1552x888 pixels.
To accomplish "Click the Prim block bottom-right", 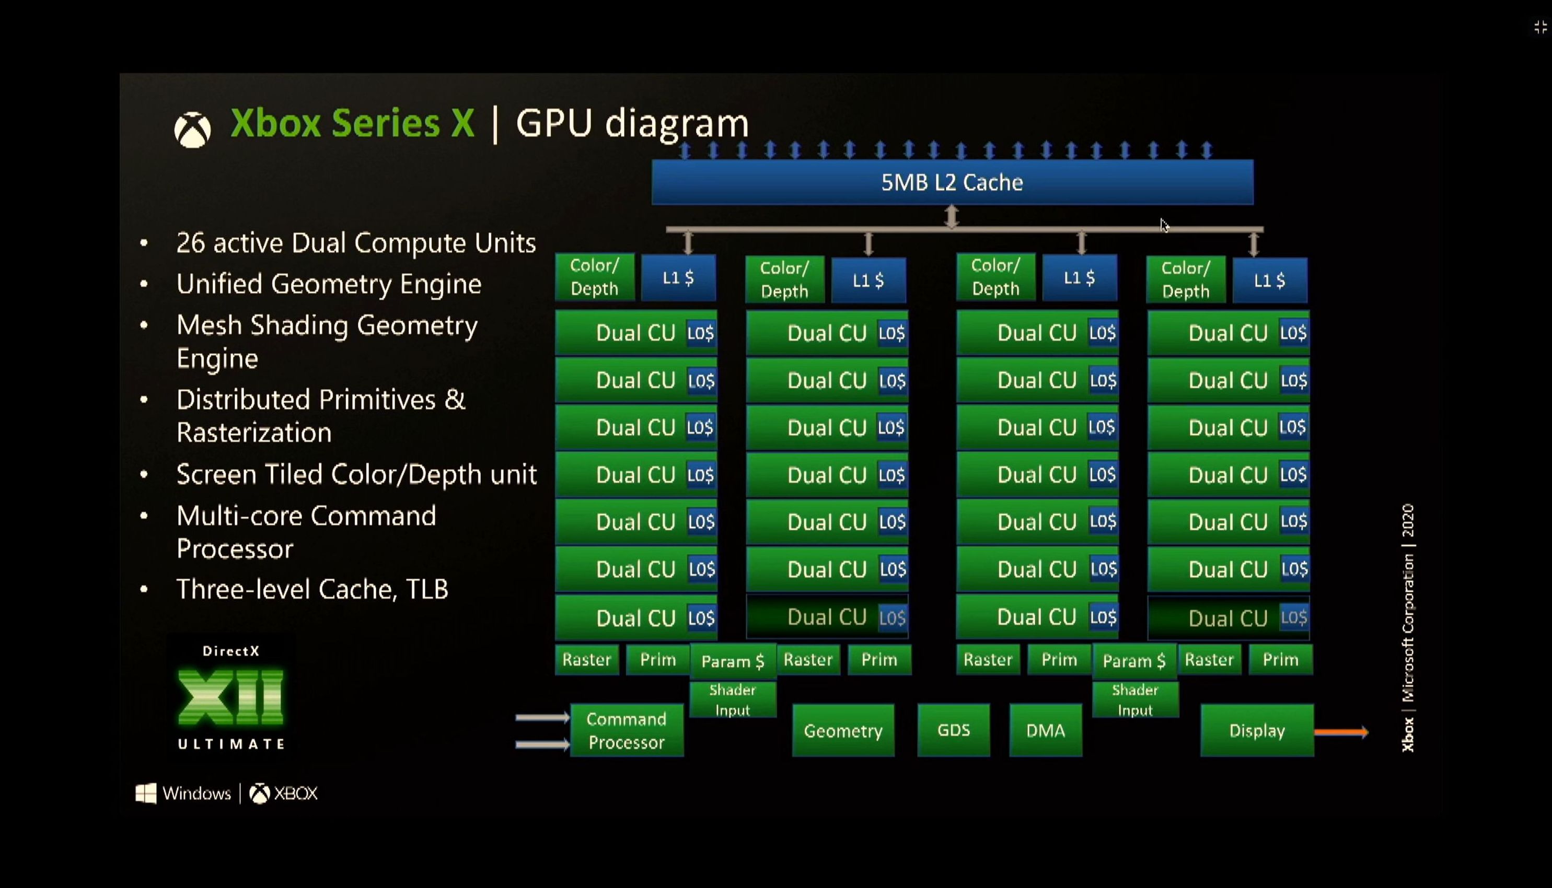I will tap(1279, 660).
